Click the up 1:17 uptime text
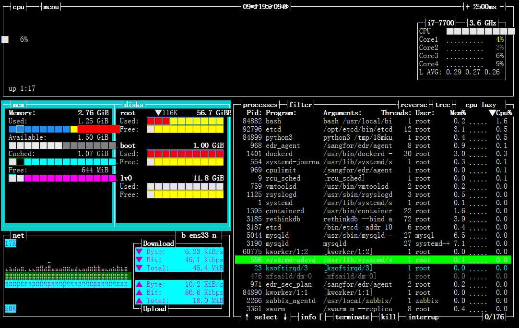519x328 pixels. [22, 88]
